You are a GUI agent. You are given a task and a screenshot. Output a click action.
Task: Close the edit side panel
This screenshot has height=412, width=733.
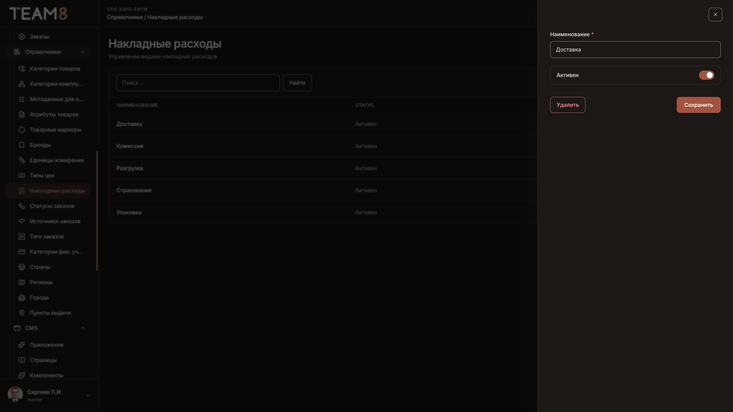tap(715, 14)
